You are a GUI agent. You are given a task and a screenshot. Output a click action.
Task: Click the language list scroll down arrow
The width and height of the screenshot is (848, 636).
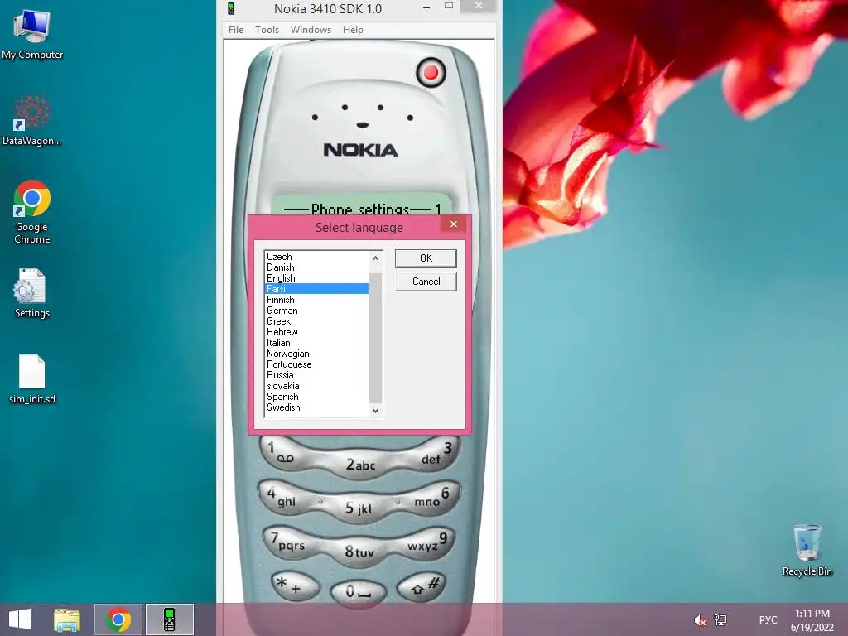[375, 411]
